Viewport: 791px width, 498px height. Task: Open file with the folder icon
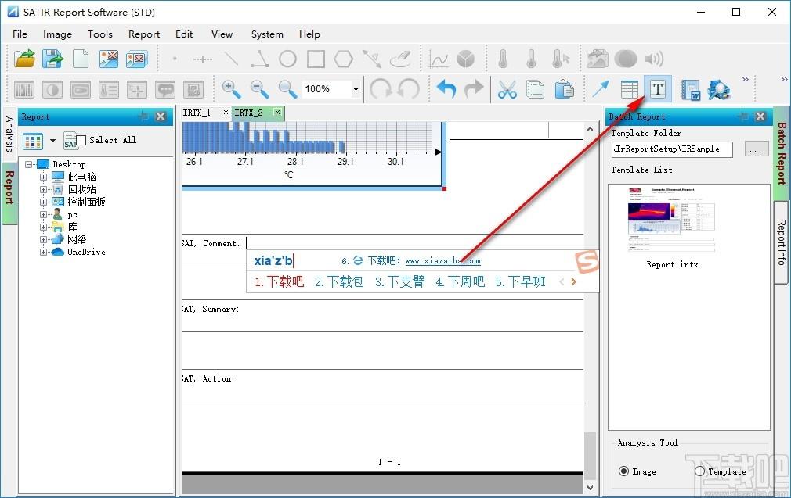(x=25, y=59)
